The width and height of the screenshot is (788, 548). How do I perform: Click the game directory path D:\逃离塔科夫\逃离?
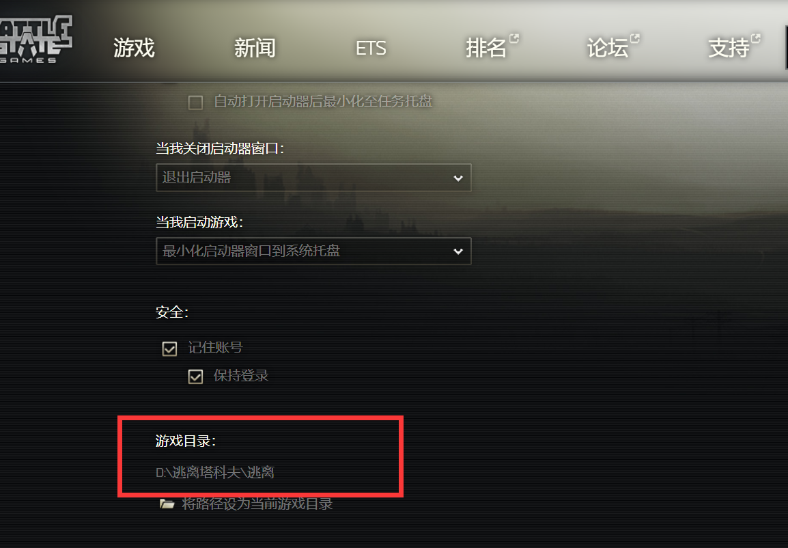pyautogui.click(x=215, y=472)
